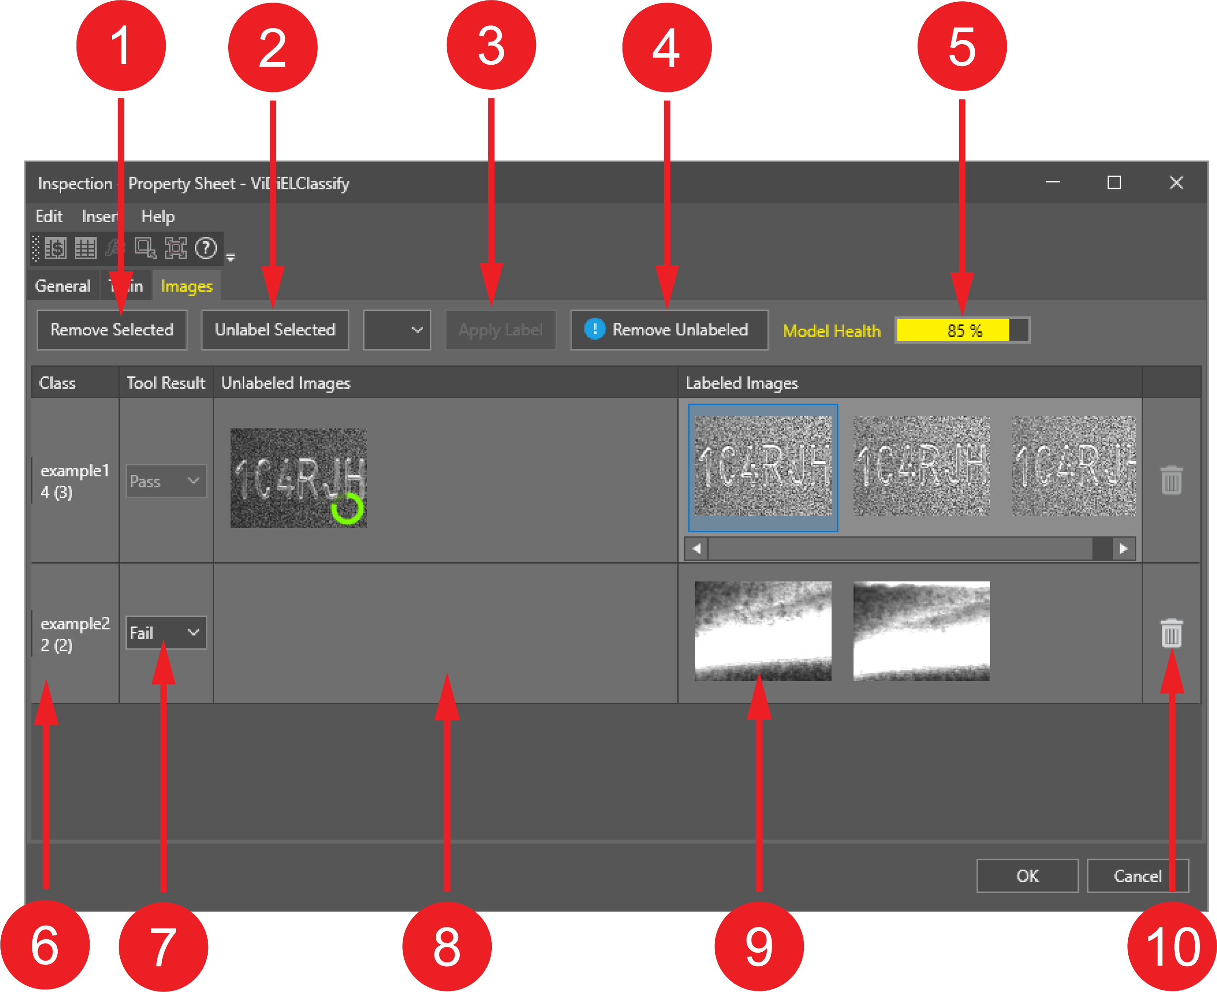Click the spreadsheet grid toolbar icon
The height and width of the screenshot is (992, 1217).
pyautogui.click(x=86, y=249)
